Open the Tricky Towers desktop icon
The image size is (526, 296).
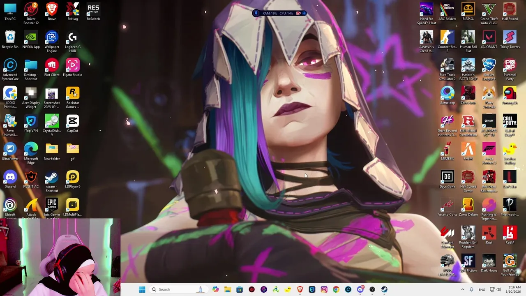pos(510,39)
